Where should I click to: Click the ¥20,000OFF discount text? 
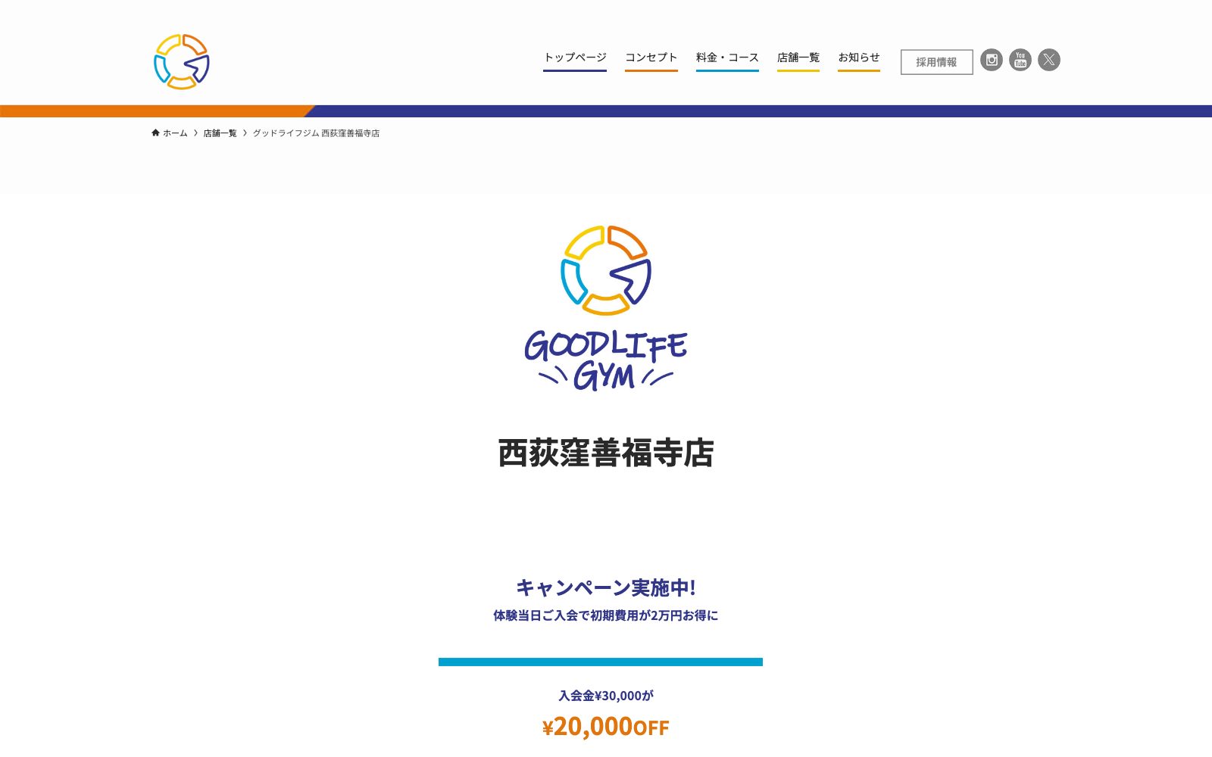click(x=606, y=726)
